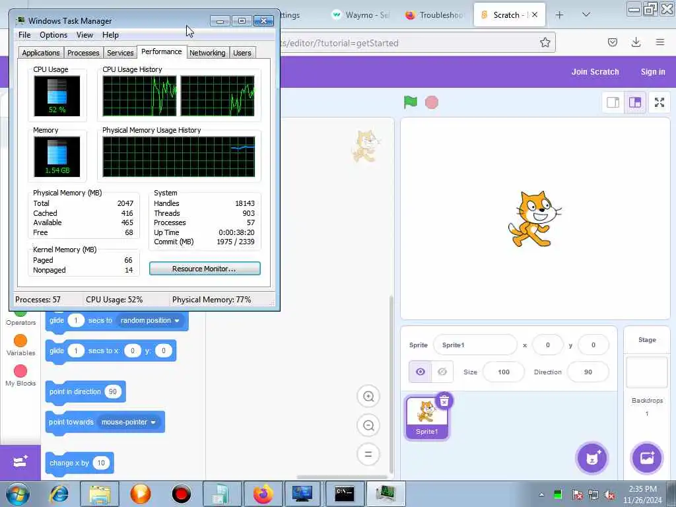Open the media player taskbar icon
The height and width of the screenshot is (507, 676).
pyautogui.click(x=141, y=494)
